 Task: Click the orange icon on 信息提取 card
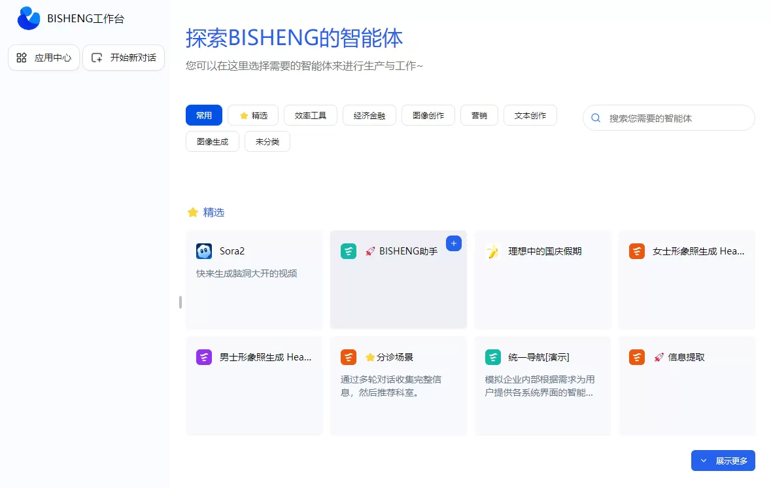pos(637,357)
